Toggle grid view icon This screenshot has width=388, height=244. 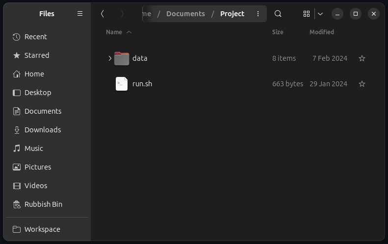tap(307, 14)
